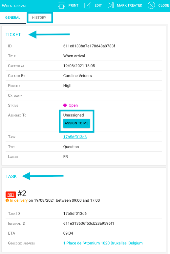170x254 pixels.
Task: Click the printer icon in header
Action: 61,5
